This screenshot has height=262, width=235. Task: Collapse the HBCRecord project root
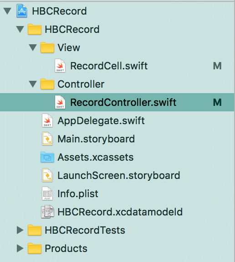pos(7,11)
